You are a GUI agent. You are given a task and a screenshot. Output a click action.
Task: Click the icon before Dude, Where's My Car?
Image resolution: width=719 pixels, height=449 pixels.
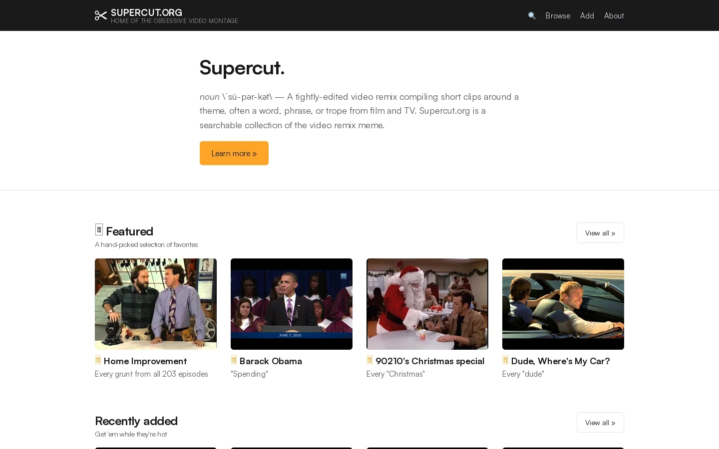(505, 360)
